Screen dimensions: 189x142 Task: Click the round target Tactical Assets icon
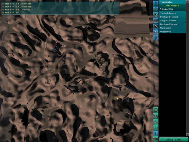pos(156,9)
